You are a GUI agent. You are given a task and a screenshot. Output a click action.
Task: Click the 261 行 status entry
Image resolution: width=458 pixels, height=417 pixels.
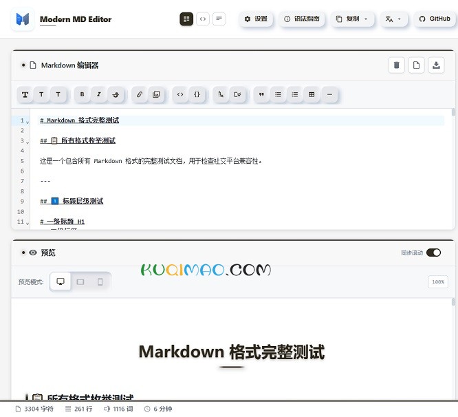(x=78, y=409)
